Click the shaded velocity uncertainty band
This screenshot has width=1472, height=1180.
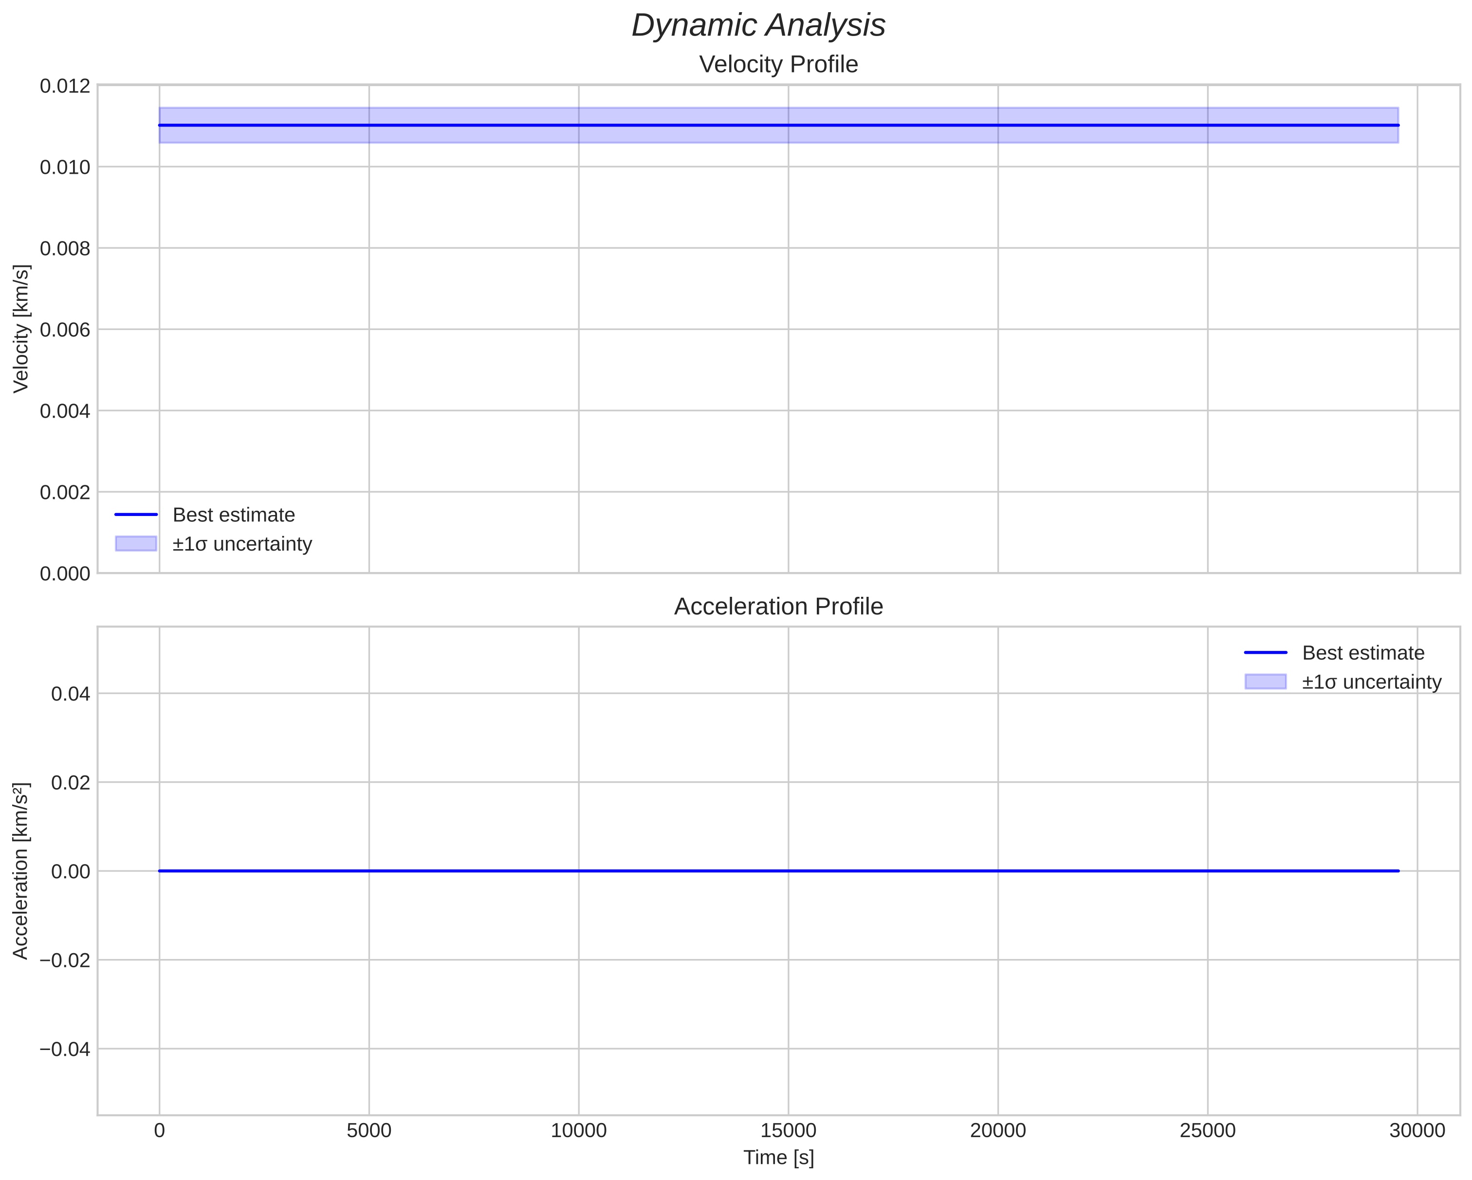683,135
